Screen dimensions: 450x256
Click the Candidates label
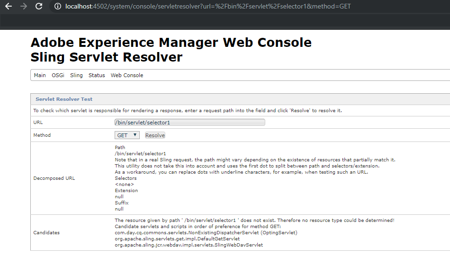click(x=46, y=232)
